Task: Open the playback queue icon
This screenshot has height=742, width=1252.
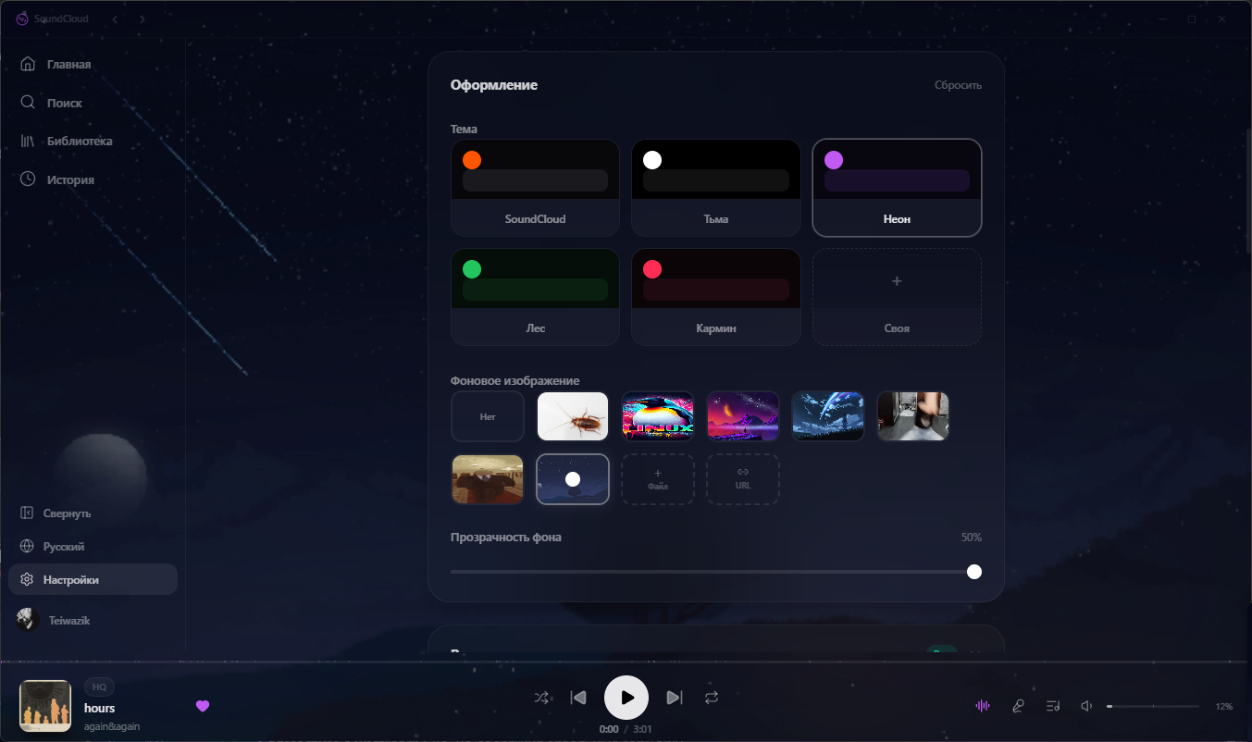Action: pyautogui.click(x=1053, y=706)
